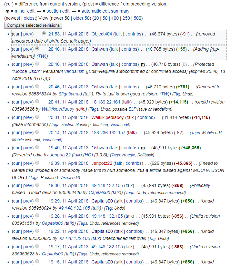Screen dimensions: 230x267
Task: Open the BLP link in tags
Action: tap(132, 109)
